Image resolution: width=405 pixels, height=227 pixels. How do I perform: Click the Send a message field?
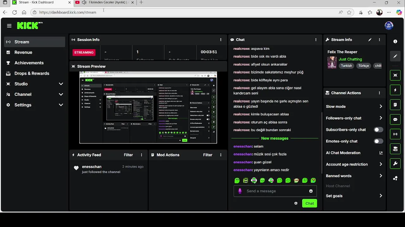[x=275, y=191]
